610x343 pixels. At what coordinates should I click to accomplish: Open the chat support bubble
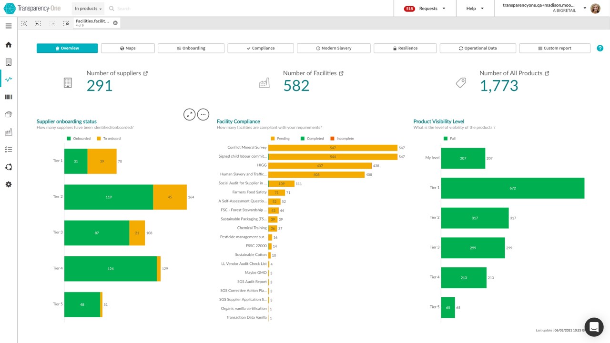click(x=594, y=327)
